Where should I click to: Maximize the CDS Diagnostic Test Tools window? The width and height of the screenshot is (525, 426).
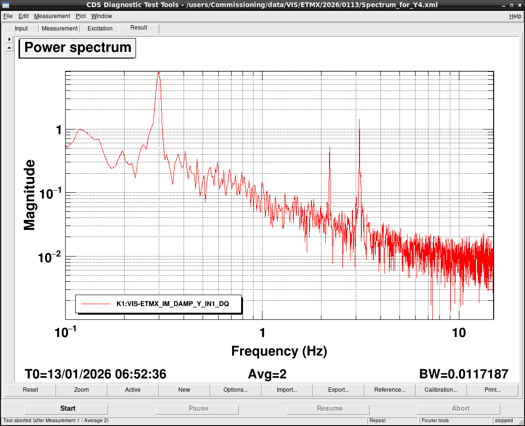[x=512, y=5]
